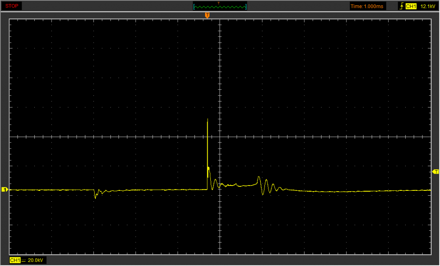
Task: Click the center crosshair intersection of the graticule
Action: [x=220, y=137]
